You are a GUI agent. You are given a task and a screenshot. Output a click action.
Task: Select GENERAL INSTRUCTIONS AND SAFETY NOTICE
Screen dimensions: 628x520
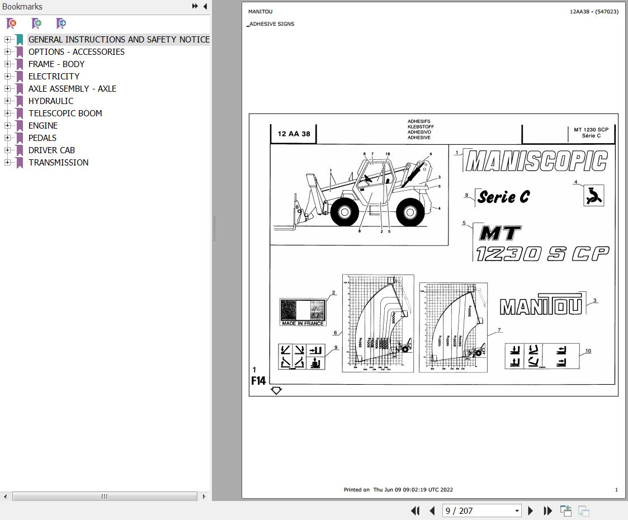click(x=119, y=39)
